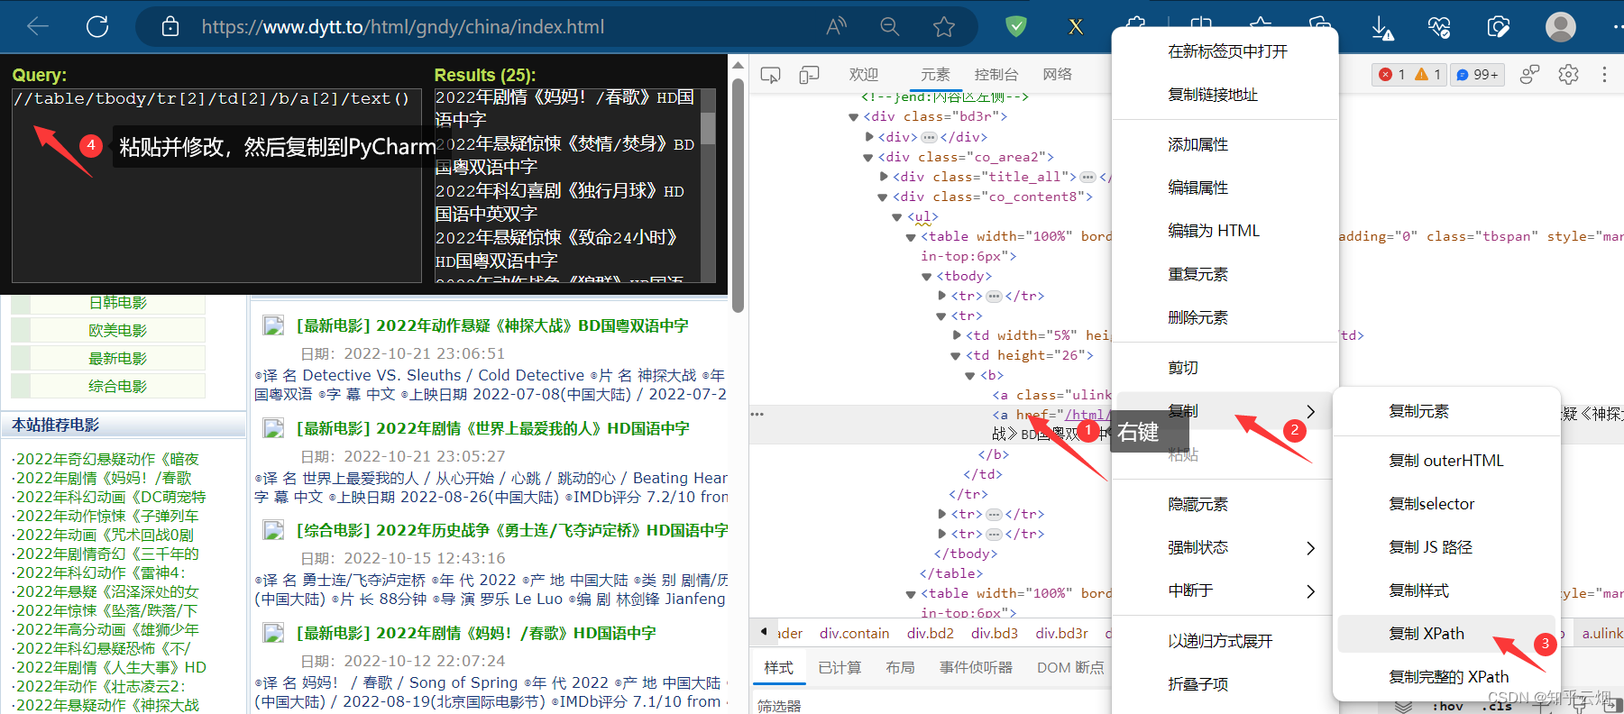Viewport: 1624px width, 714px height.
Task: Collapse the div class="co_area2" node
Action: (x=868, y=157)
